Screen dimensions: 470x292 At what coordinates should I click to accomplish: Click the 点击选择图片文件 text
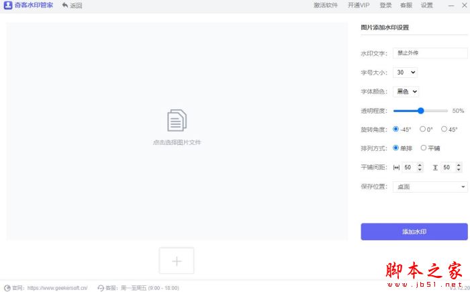click(177, 142)
